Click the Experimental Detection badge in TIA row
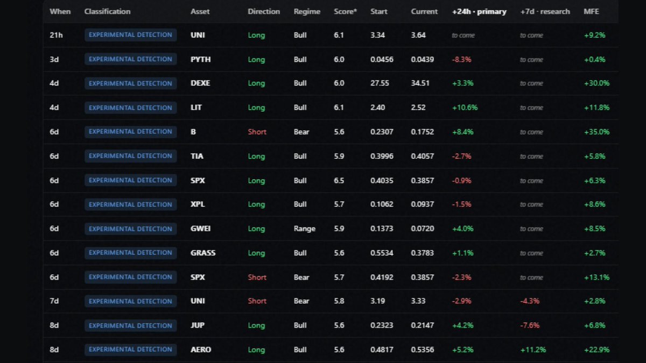Image resolution: width=646 pixels, height=363 pixels. [x=130, y=156]
